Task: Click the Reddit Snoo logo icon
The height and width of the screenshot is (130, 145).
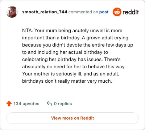Action: coord(117,12)
